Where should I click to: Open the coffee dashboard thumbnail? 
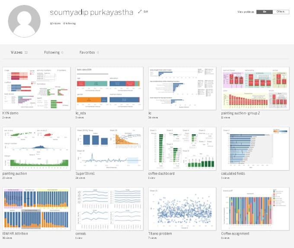[x=182, y=149]
